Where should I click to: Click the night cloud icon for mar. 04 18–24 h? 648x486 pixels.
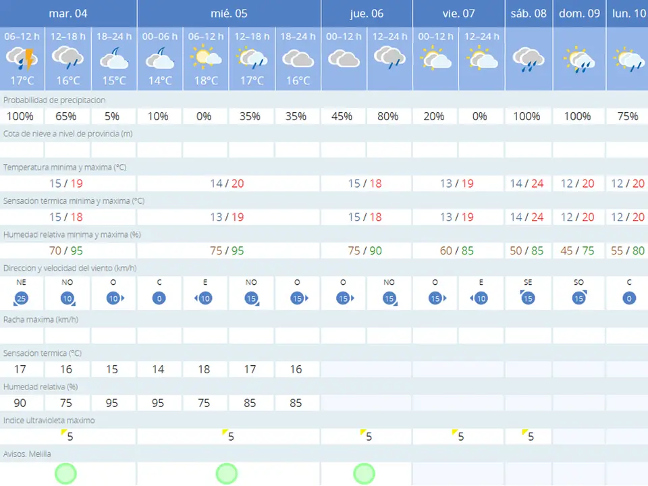pos(114,58)
